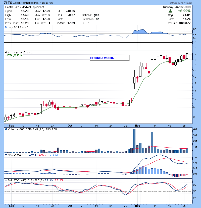Select the MACD histogram value -0.132

(53, 155)
